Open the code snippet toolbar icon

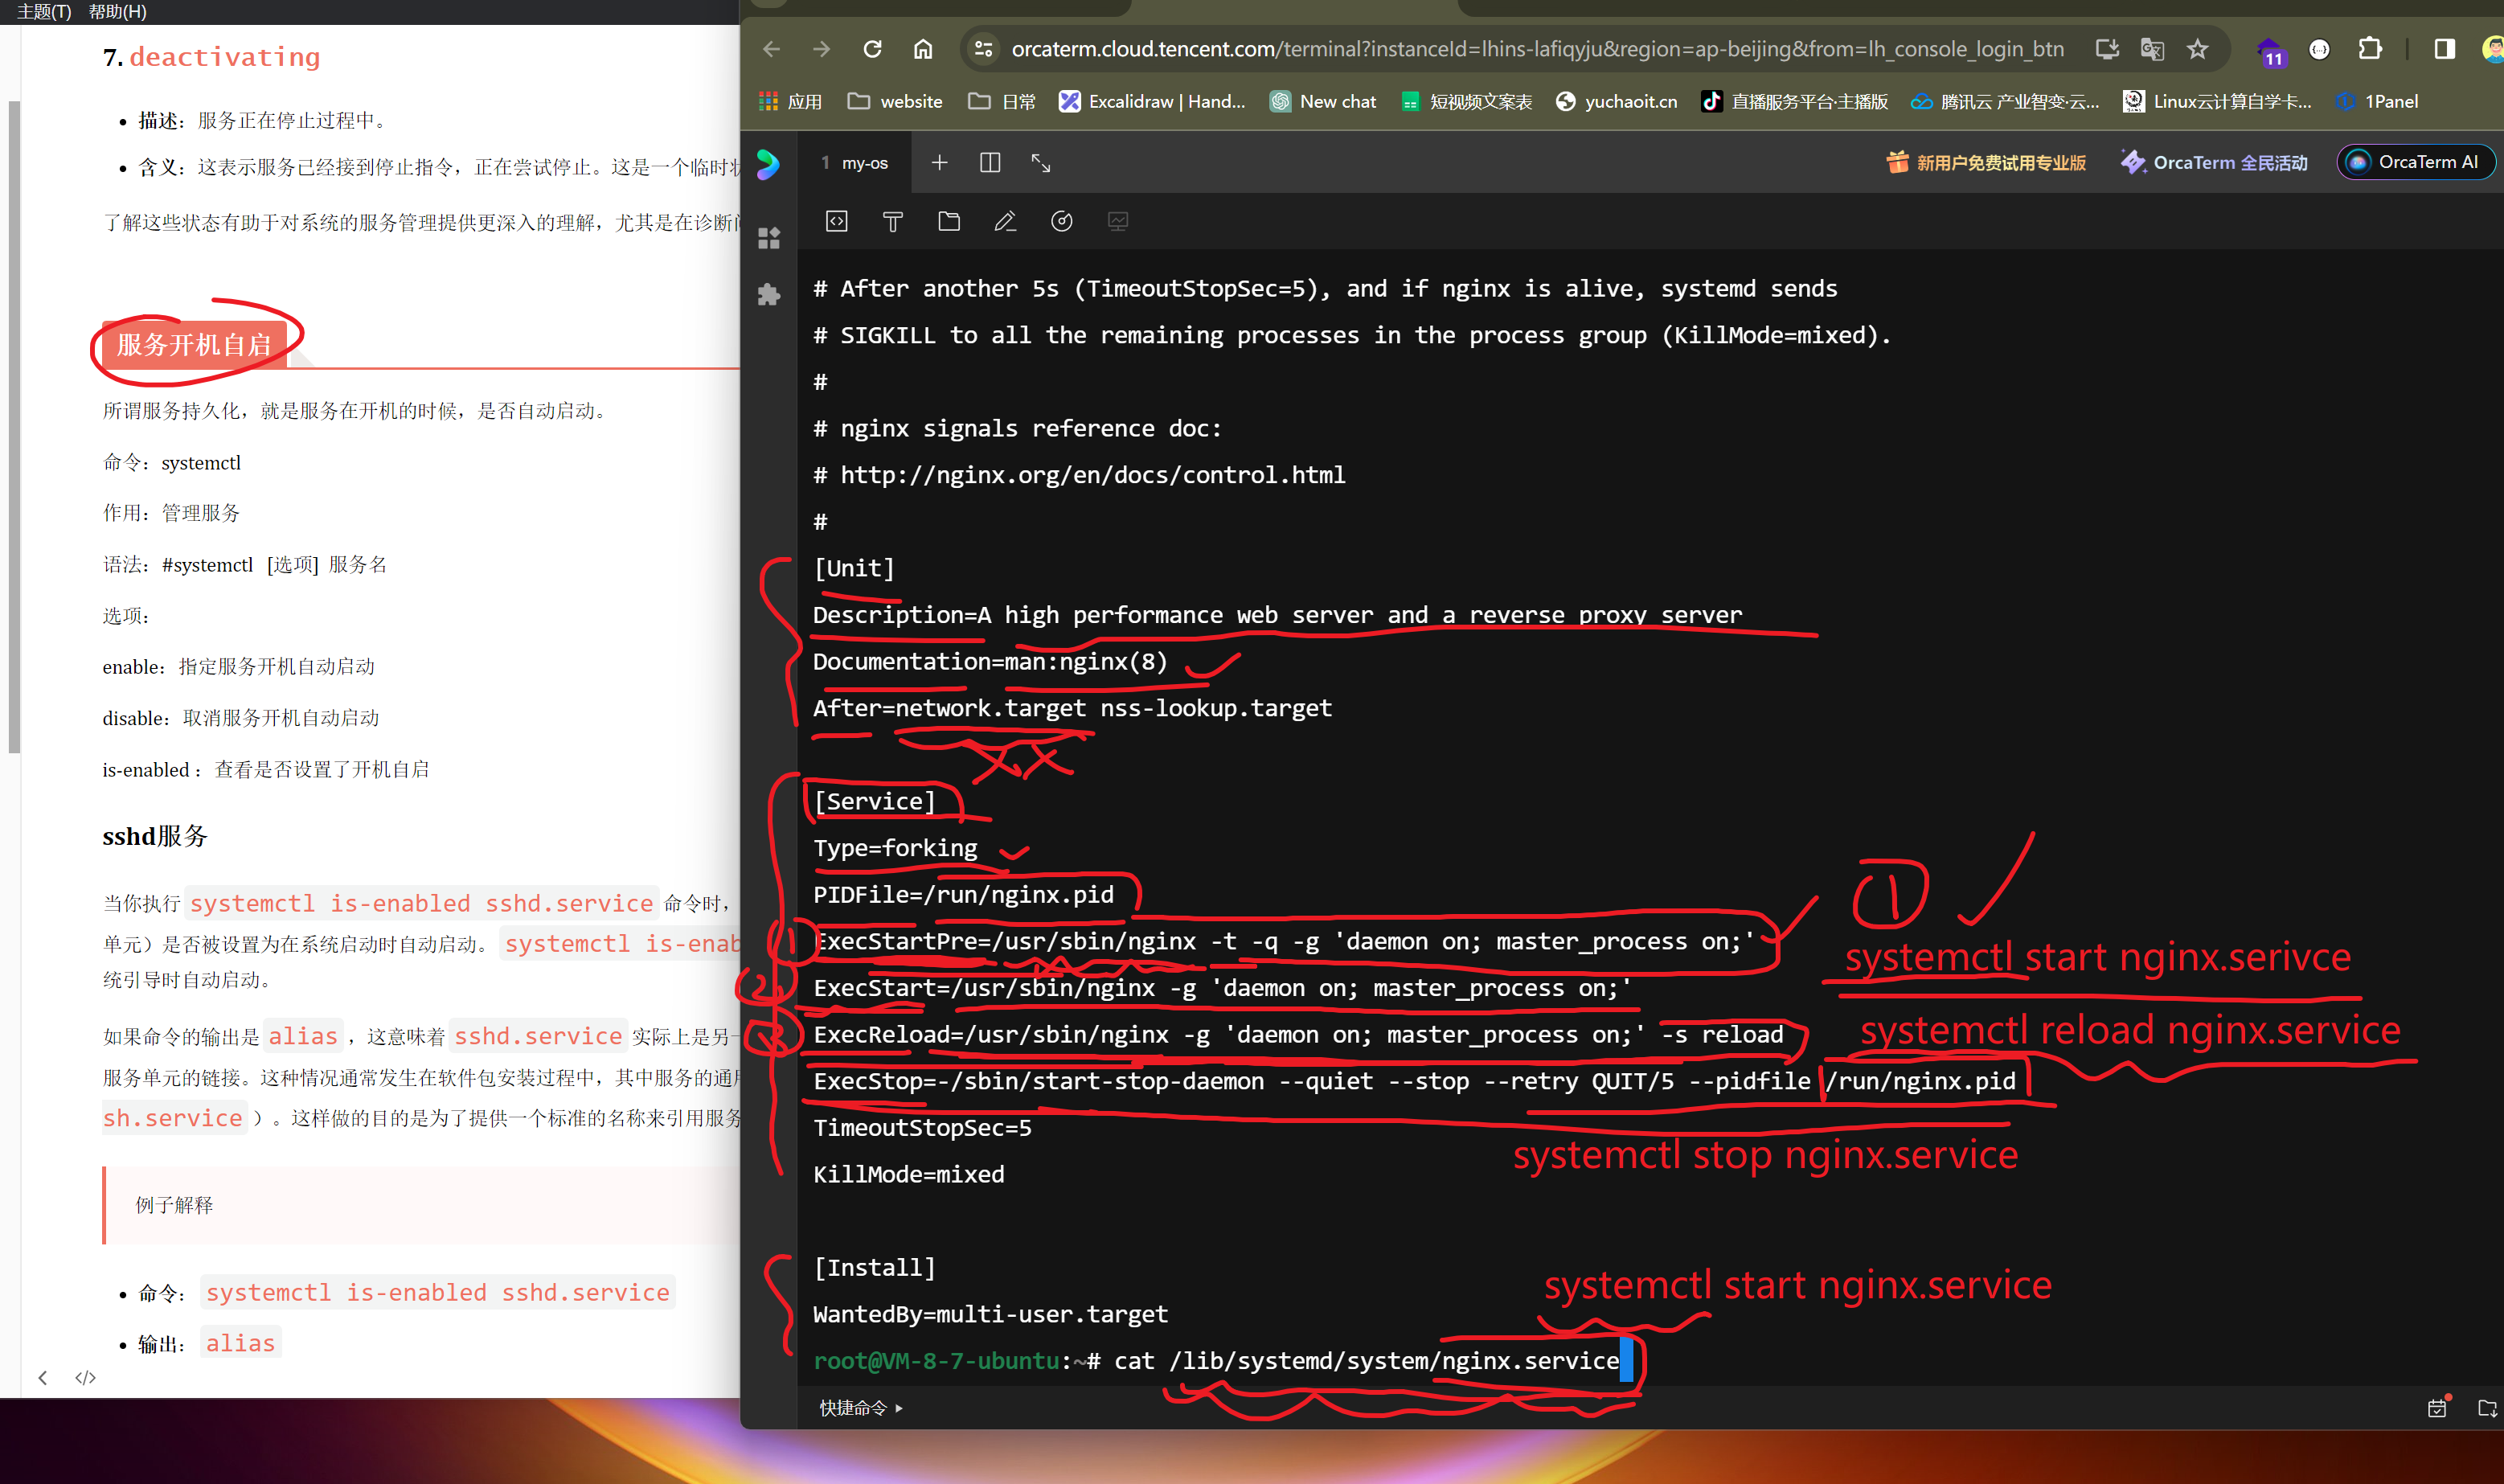tap(837, 221)
